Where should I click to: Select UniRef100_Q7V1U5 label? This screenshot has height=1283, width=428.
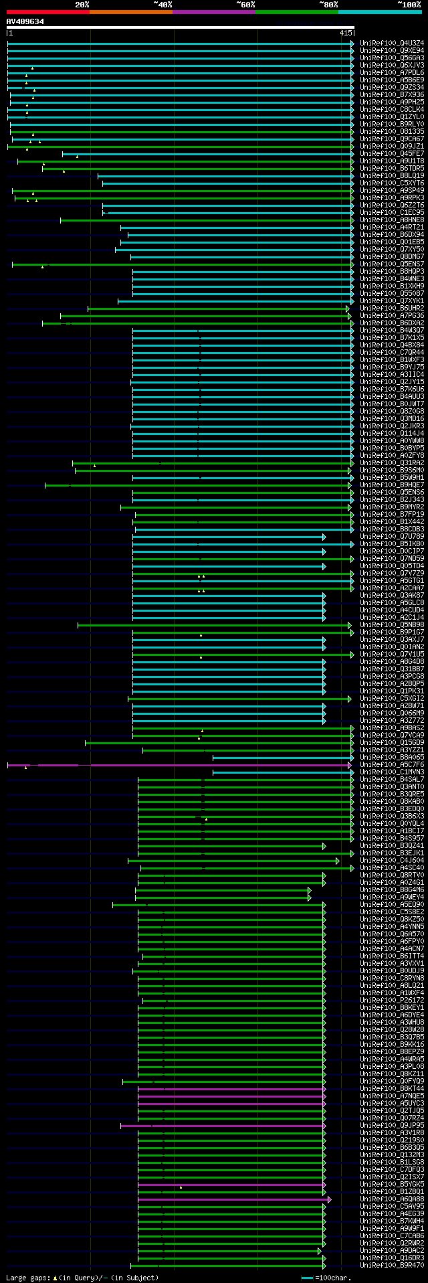point(392,655)
